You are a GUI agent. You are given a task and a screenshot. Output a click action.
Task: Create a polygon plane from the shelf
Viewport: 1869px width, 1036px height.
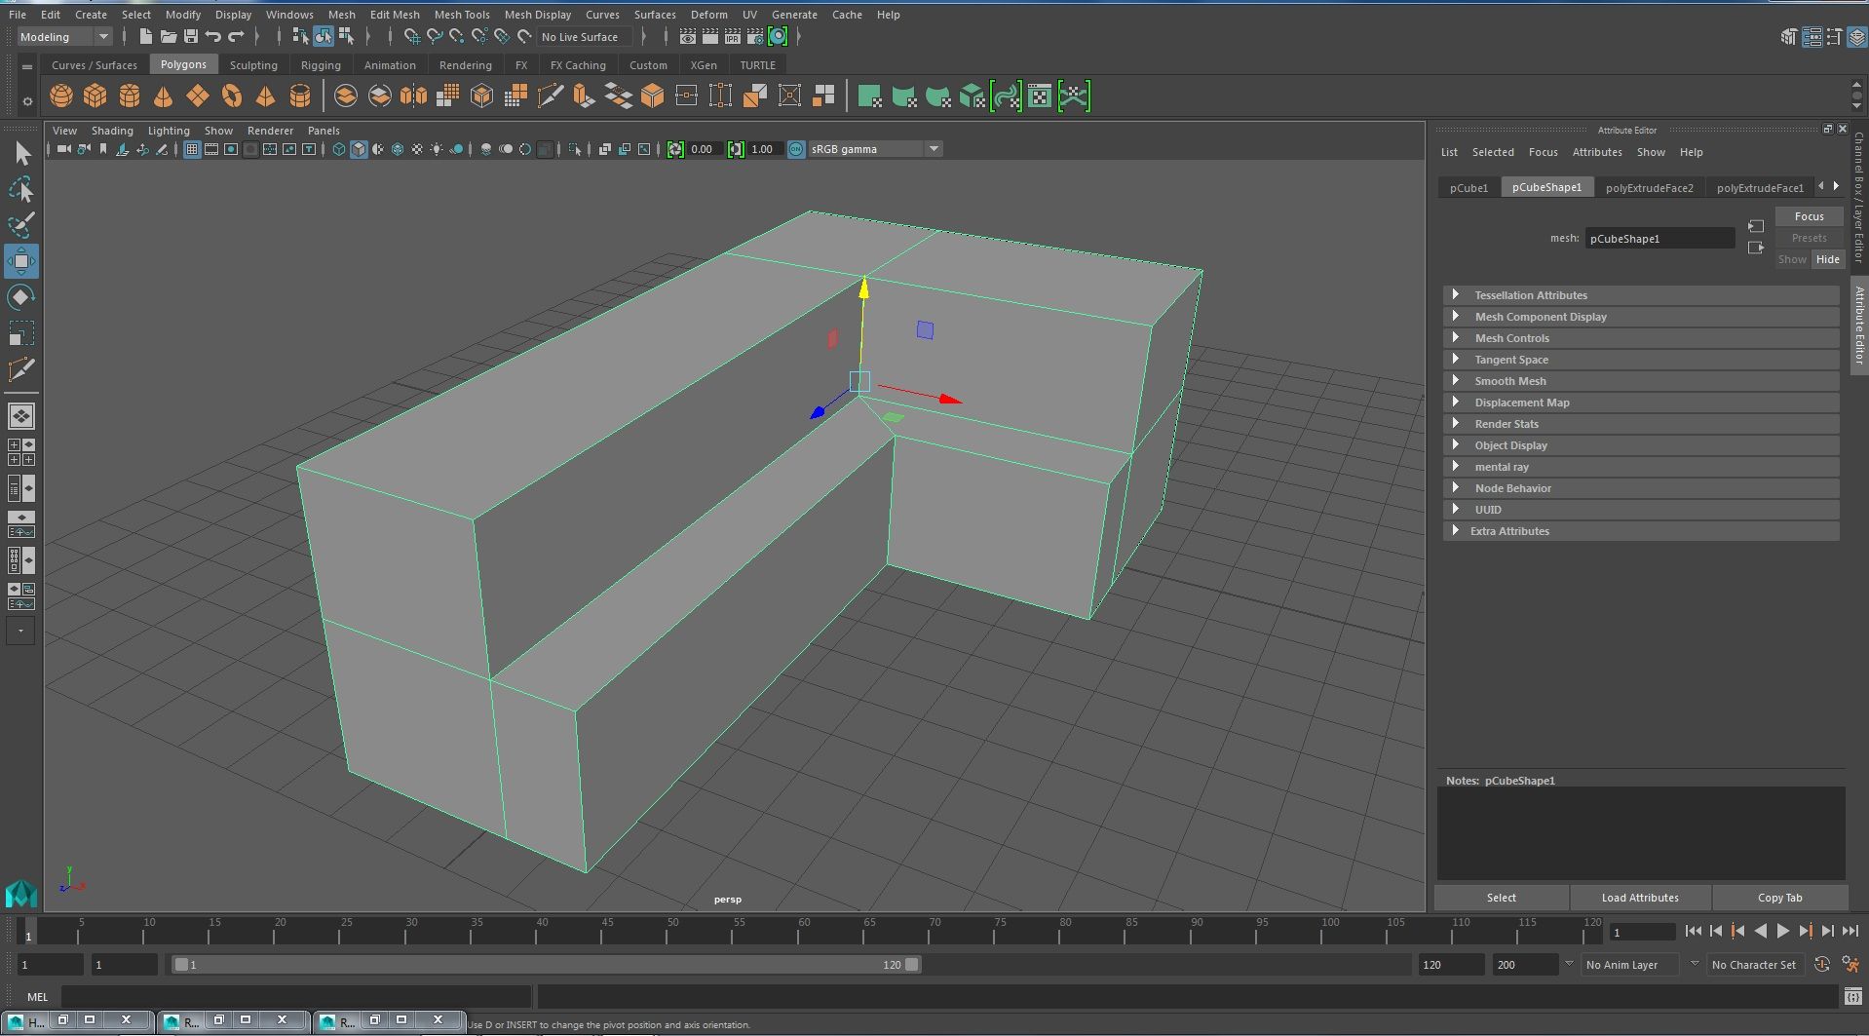198,96
